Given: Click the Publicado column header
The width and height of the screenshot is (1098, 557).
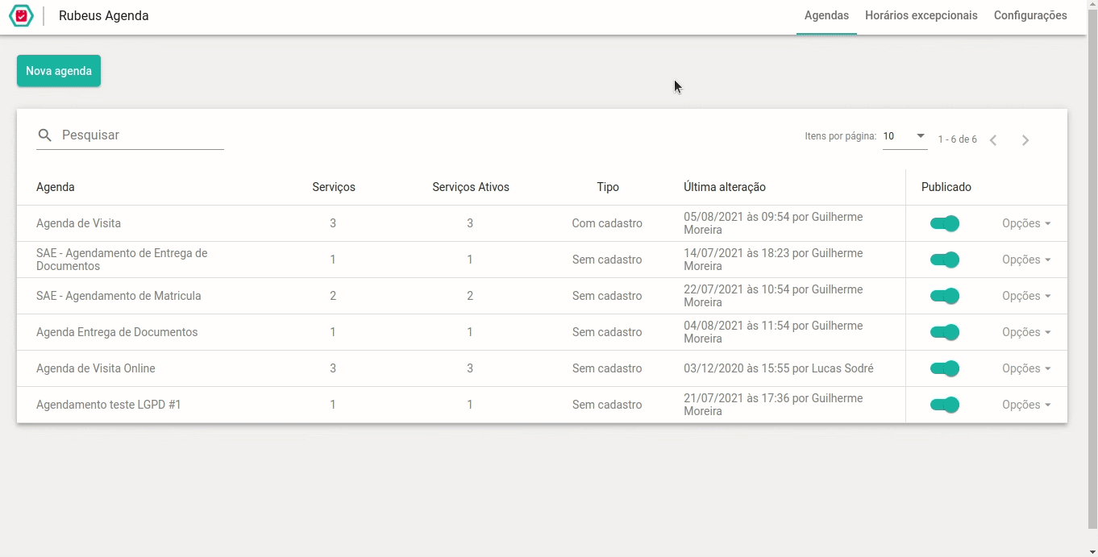Looking at the screenshot, I should (x=946, y=187).
